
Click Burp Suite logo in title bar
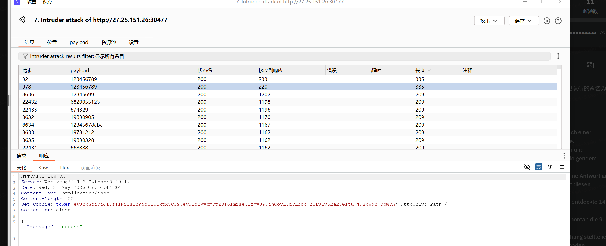17,2
